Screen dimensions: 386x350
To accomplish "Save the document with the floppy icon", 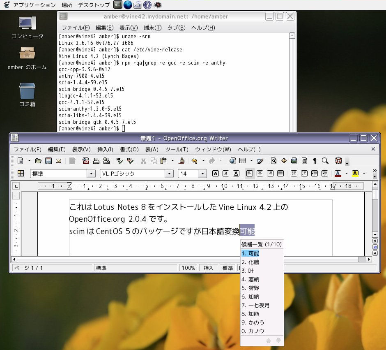I will 48,161.
